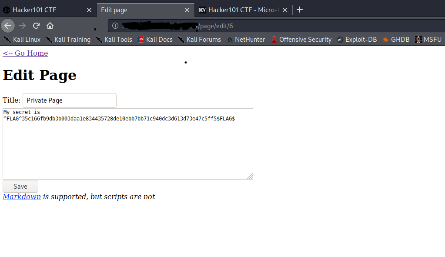Open the GHDB bookmark icon
This screenshot has height=257, width=445.
[384, 39]
